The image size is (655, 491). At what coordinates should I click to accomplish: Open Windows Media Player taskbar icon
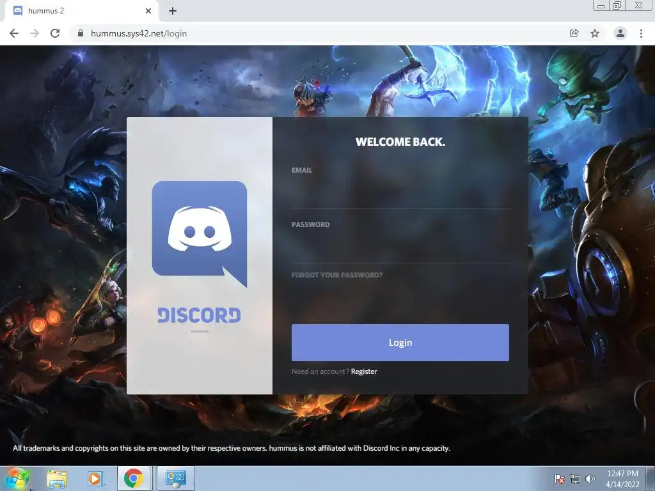(95, 478)
